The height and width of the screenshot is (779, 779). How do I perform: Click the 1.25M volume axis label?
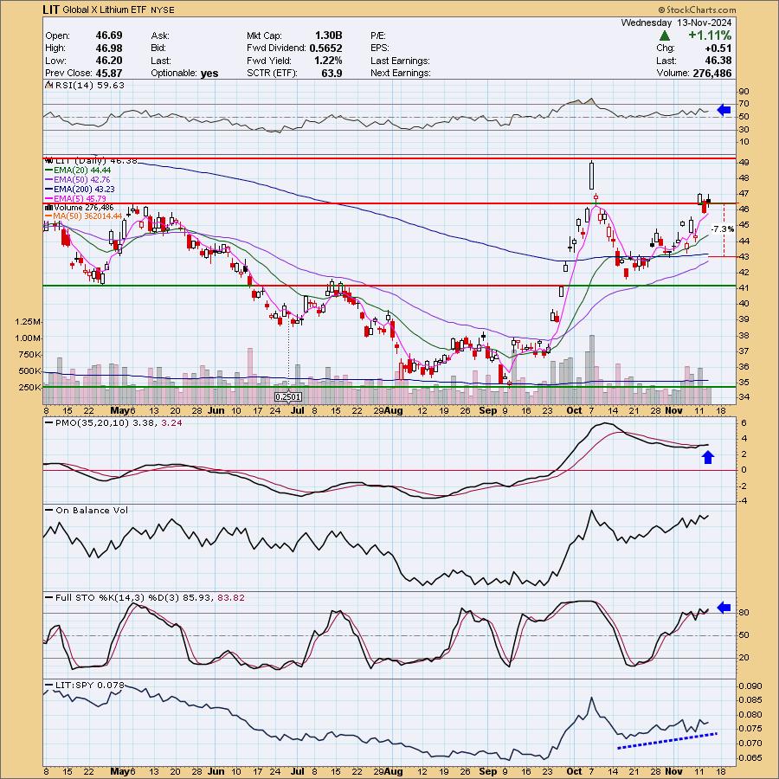[28, 322]
